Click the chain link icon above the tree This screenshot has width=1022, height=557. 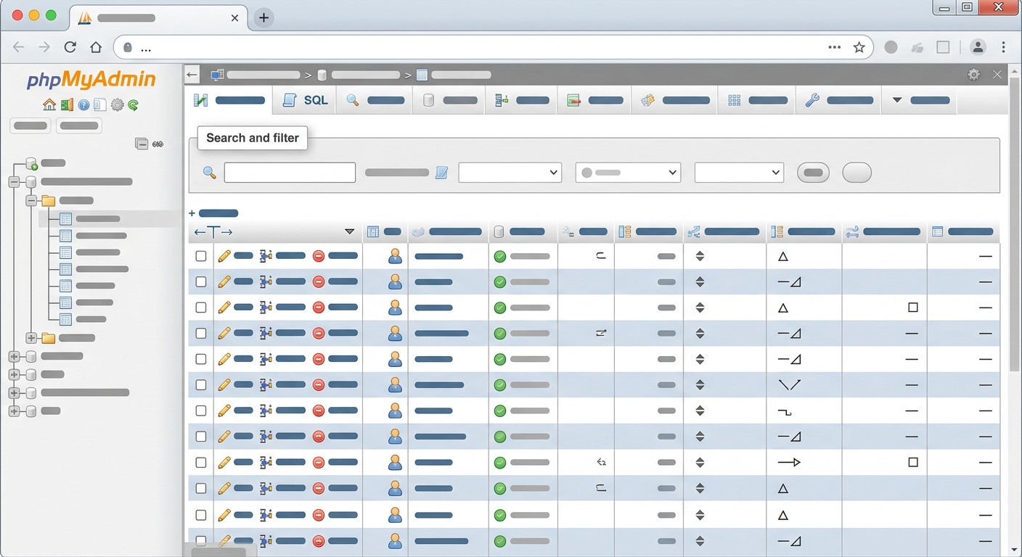[x=158, y=144]
